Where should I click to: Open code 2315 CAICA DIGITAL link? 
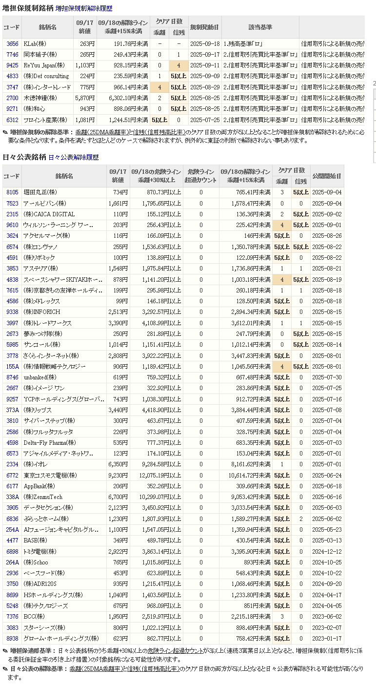[12, 214]
